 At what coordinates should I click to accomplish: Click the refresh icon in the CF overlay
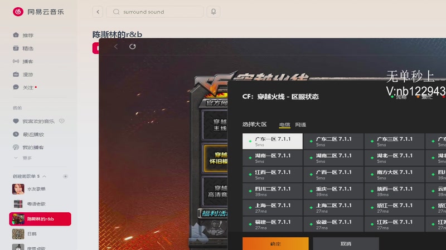[x=133, y=47]
